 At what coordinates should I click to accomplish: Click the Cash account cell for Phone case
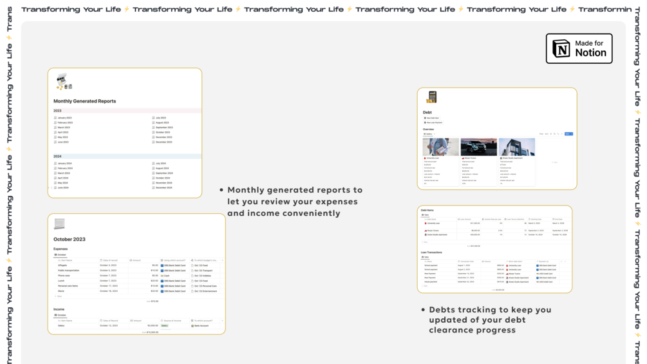(x=165, y=276)
